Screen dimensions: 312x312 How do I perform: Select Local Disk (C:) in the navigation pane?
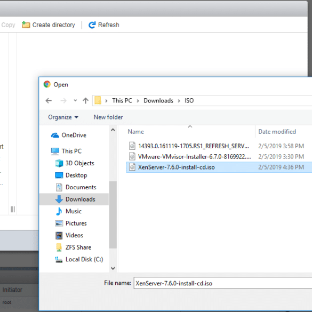click(x=84, y=260)
